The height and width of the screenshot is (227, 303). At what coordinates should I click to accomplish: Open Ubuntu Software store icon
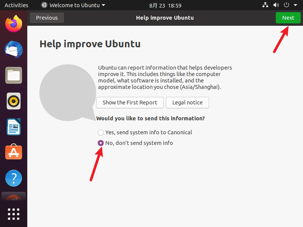click(14, 152)
